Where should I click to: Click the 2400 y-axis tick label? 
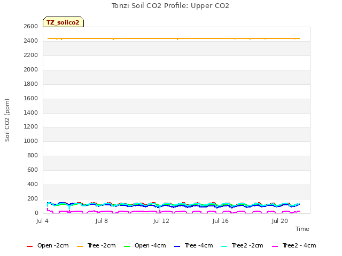(x=31, y=41)
